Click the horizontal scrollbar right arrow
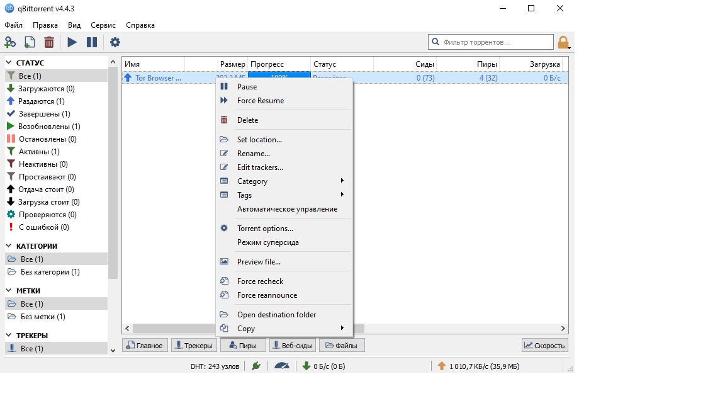 pos(563,328)
